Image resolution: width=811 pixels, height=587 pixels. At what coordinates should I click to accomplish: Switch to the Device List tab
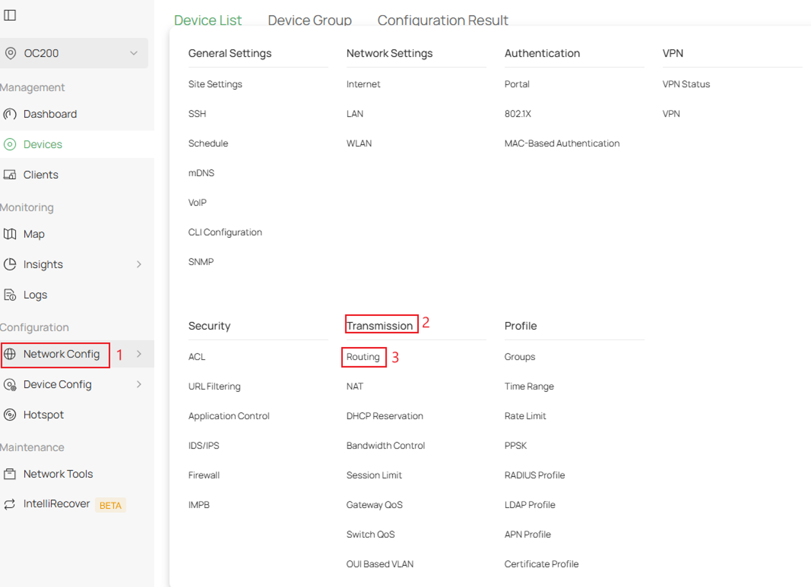click(x=208, y=20)
